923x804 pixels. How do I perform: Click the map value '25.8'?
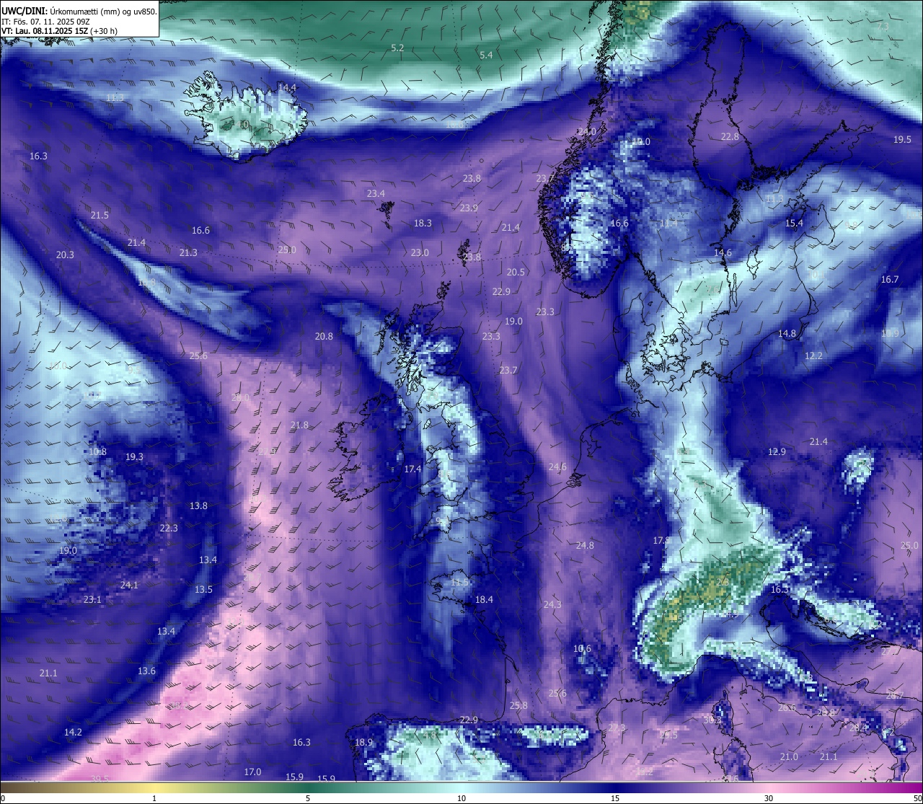point(518,705)
